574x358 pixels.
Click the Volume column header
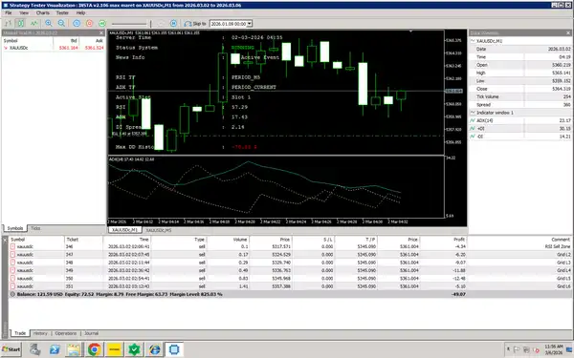tap(228, 240)
